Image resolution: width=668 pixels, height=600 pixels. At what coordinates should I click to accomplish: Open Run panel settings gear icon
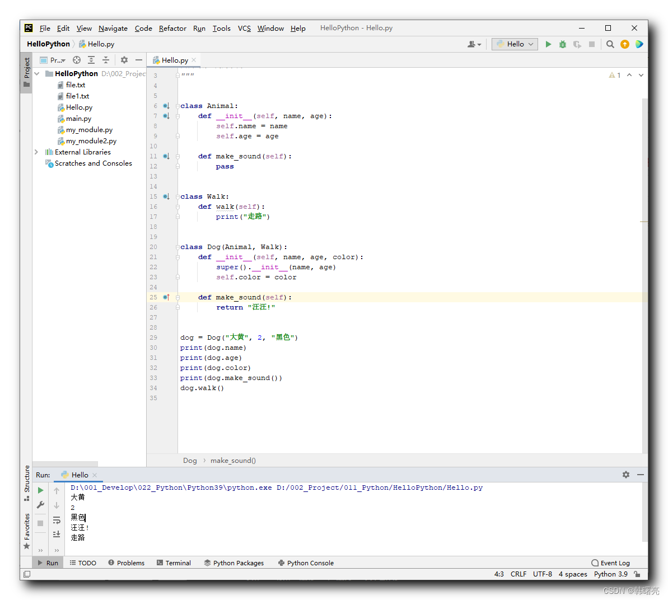tap(626, 475)
